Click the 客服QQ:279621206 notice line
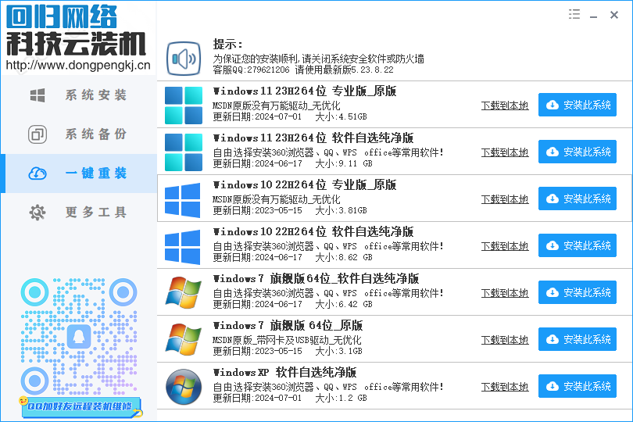The image size is (633, 422). (303, 70)
